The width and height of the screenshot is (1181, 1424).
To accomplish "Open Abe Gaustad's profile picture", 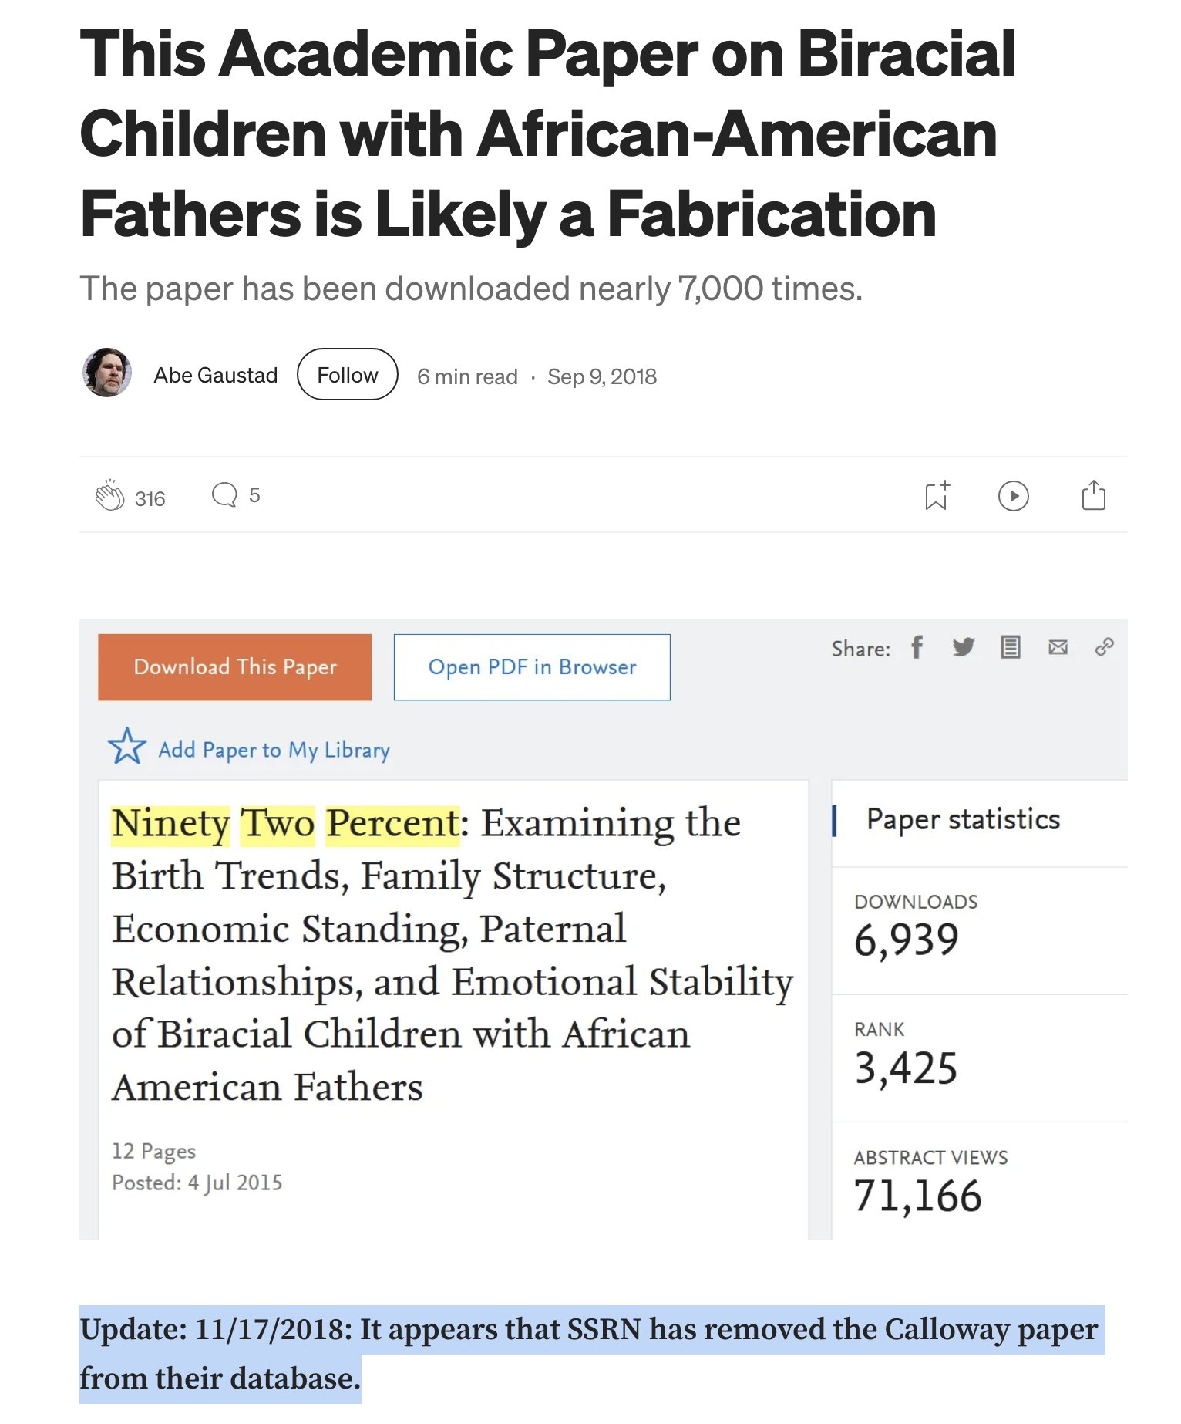I will (107, 373).
